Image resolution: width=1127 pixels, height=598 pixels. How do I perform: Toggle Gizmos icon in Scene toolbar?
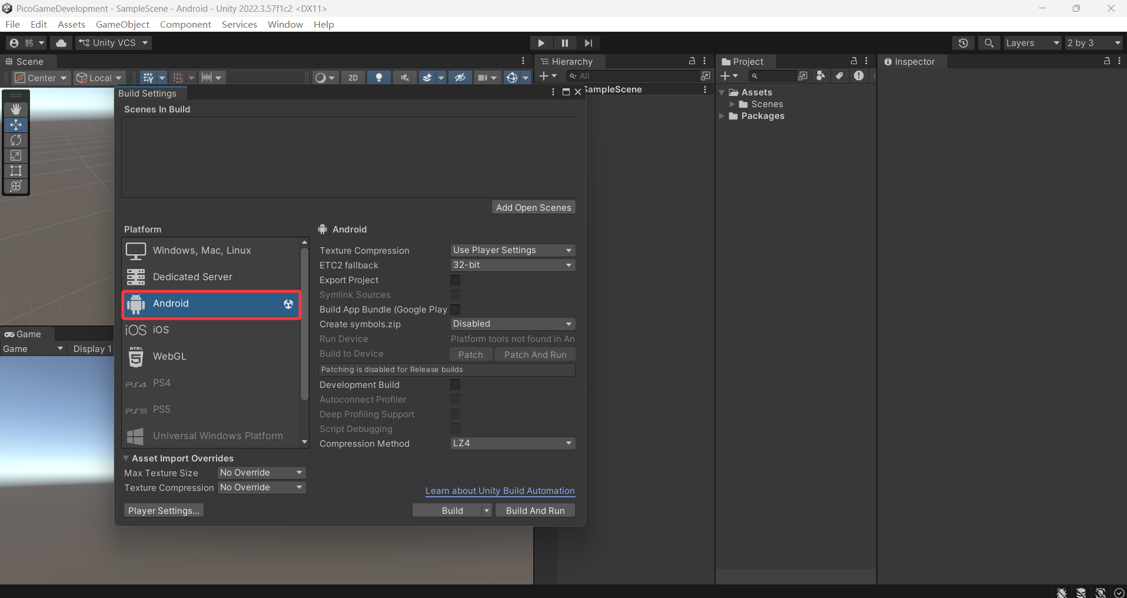512,78
